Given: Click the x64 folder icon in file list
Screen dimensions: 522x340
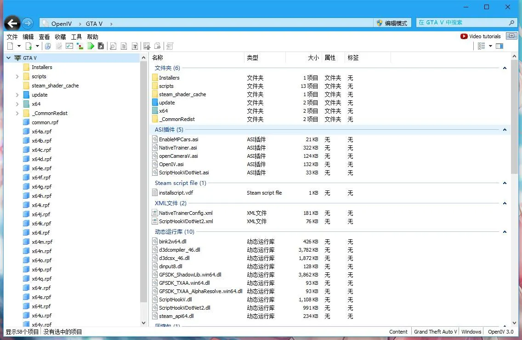Looking at the screenshot, I should click(155, 111).
